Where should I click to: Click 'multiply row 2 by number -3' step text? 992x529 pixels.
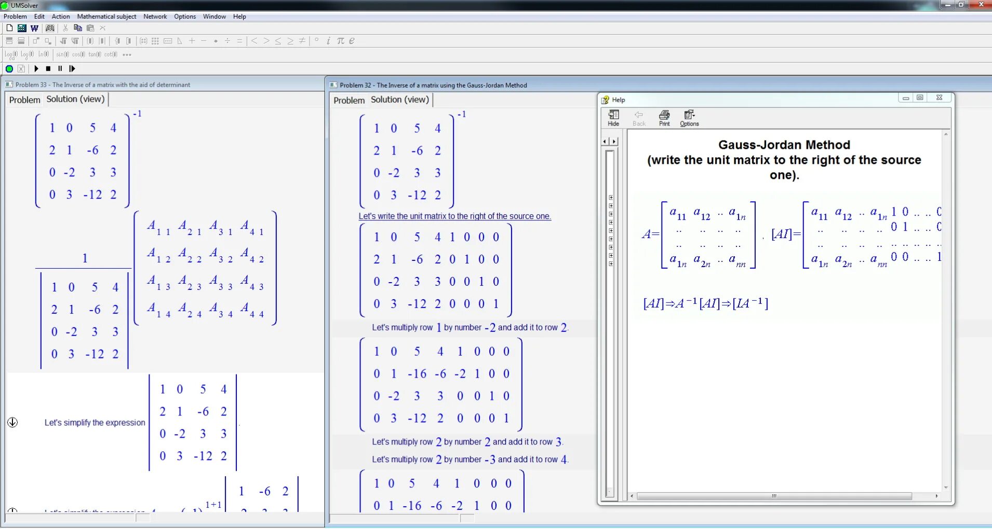471,460
